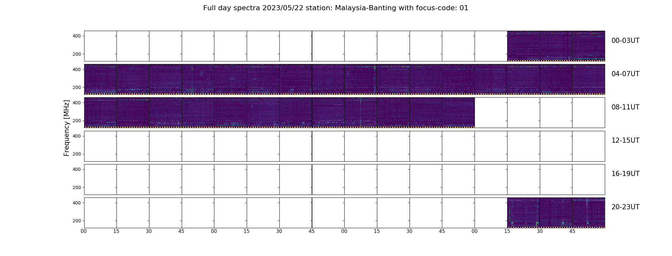Select the last spectrogram in the 00-03UT row

[x=588, y=46]
